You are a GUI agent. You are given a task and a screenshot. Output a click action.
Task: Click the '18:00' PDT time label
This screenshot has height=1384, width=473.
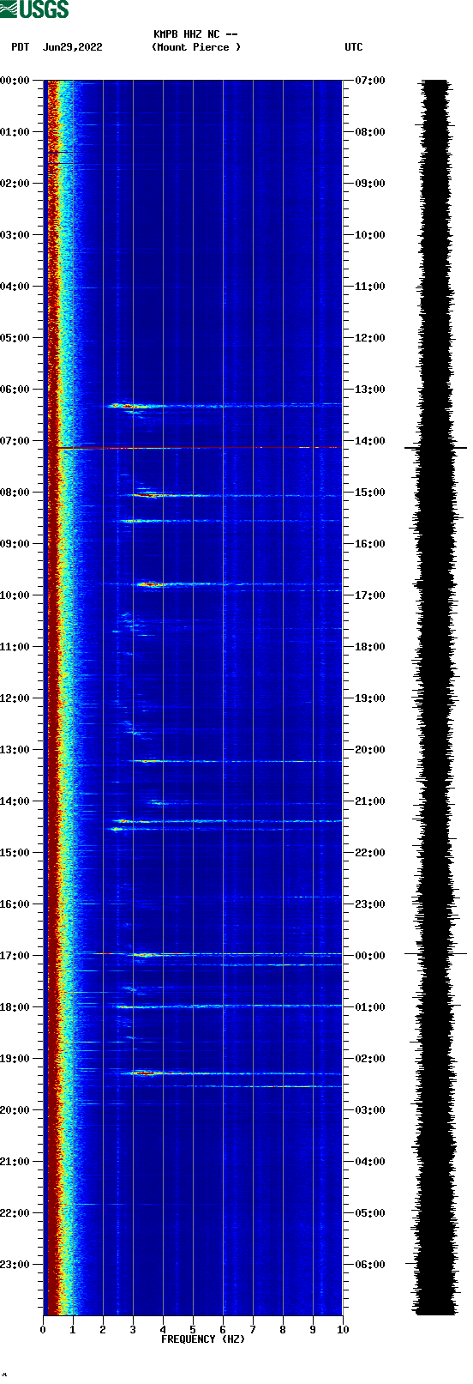point(15,1007)
